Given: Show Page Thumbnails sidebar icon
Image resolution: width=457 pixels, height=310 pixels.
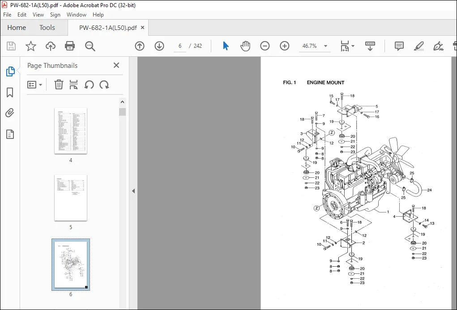Looking at the screenshot, I should click(10, 71).
